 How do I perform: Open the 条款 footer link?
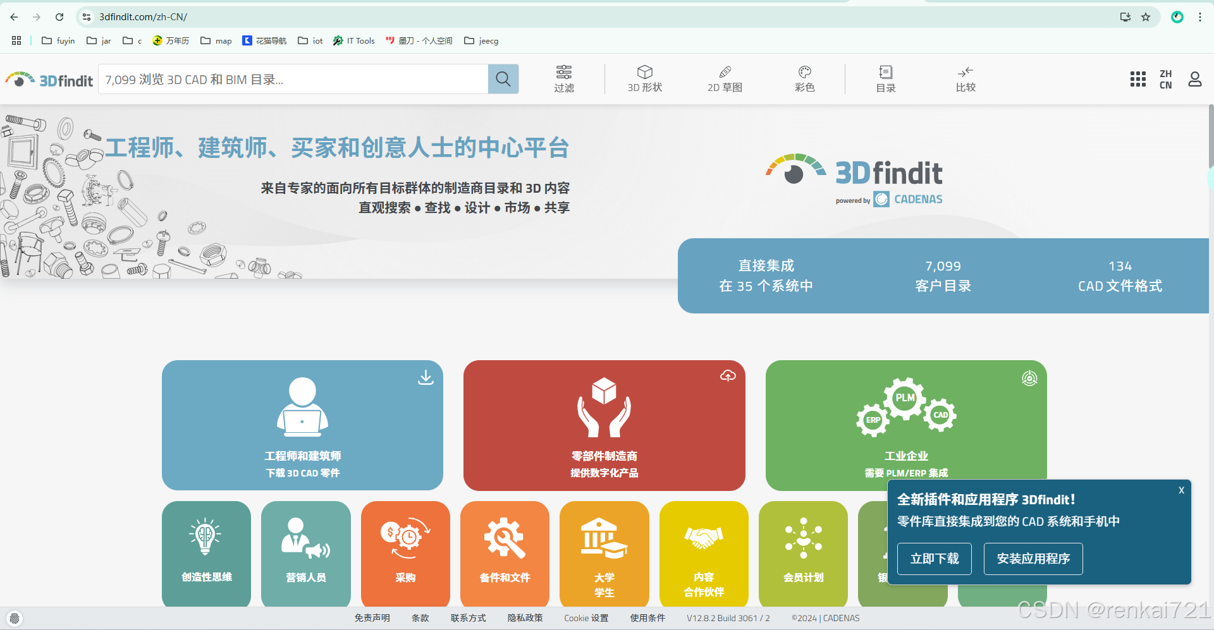420,618
